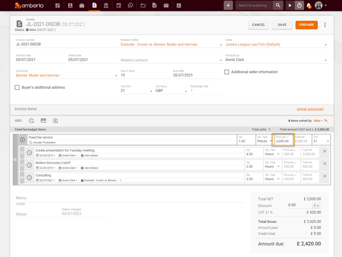
Task: Click SHOW DISCOUNT link
Action: [310, 109]
